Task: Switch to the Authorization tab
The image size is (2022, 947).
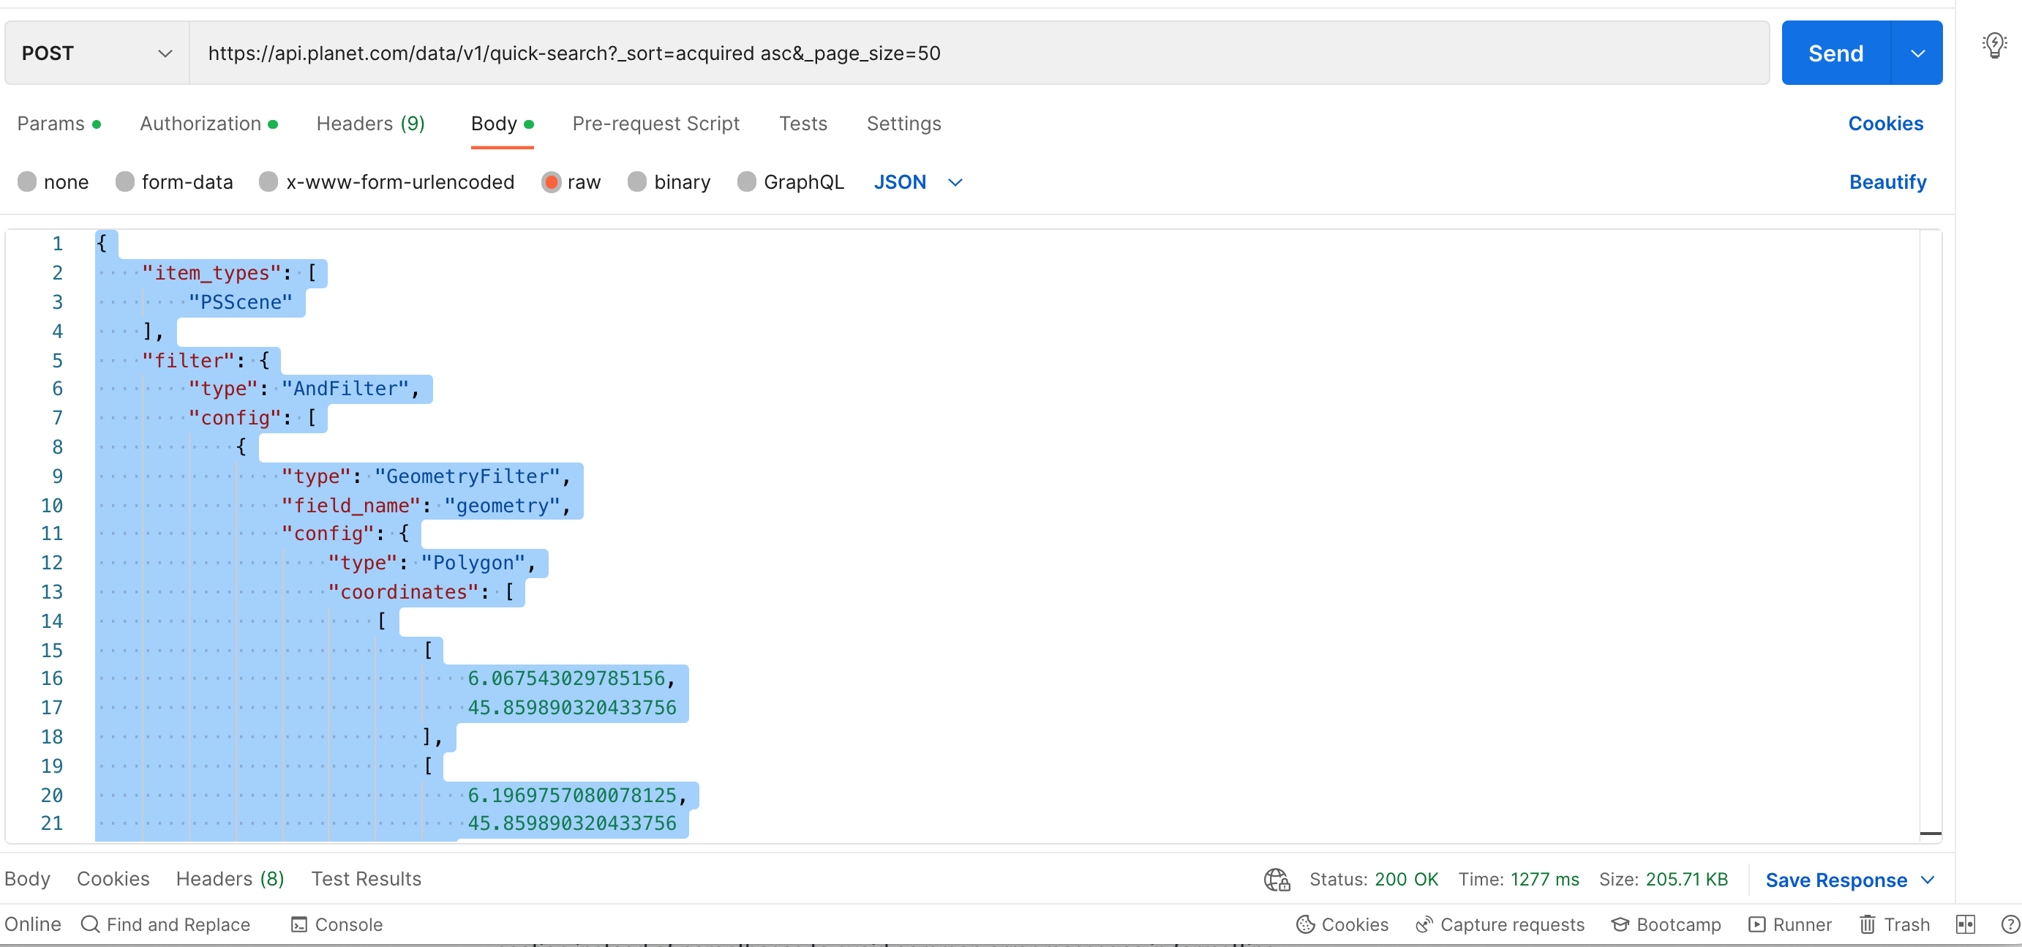Action: (201, 124)
